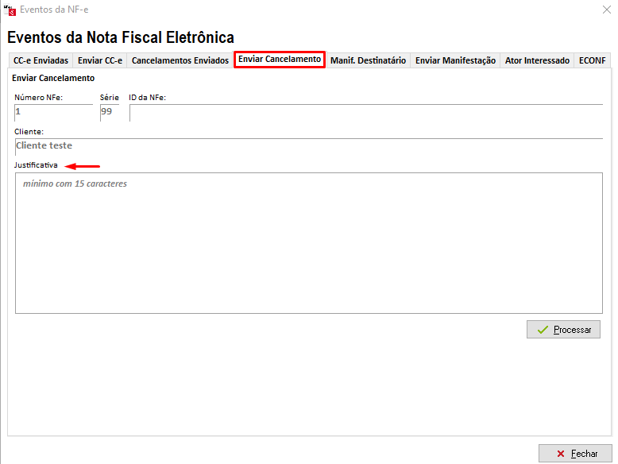Switch to Enviar Manifestação tab
The image size is (618, 464).
(455, 60)
